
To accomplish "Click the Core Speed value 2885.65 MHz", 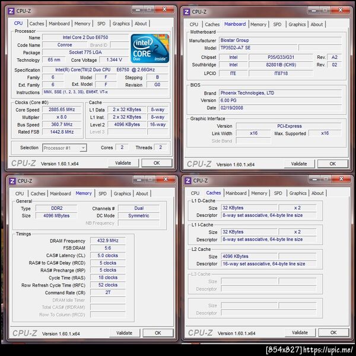I will 62,109.
